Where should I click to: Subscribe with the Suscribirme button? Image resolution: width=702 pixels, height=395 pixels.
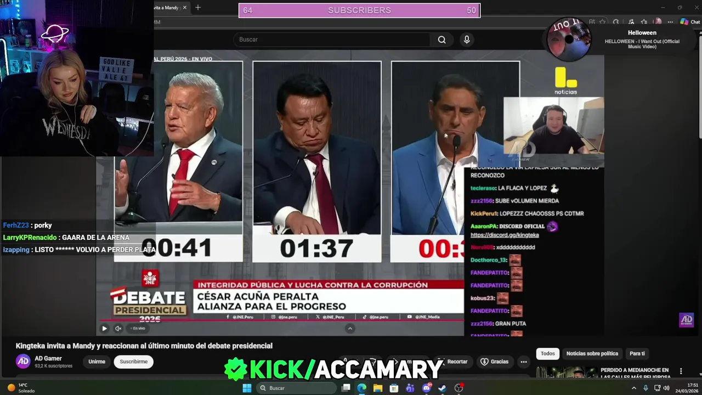134,362
